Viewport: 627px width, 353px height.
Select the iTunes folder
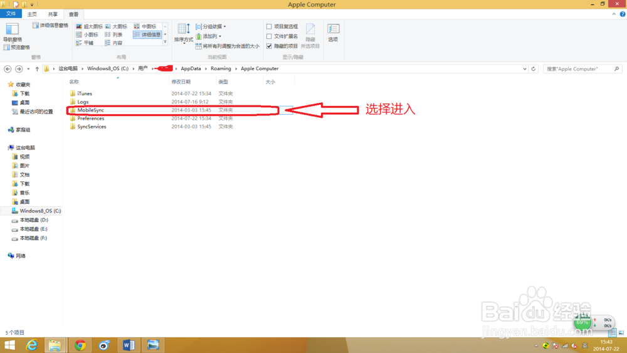pyautogui.click(x=85, y=93)
